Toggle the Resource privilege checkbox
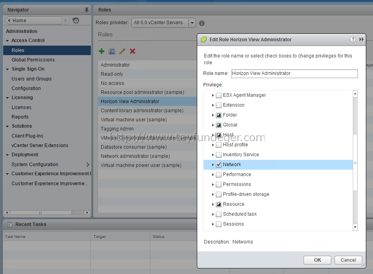This screenshot has height=274, width=373. [218, 204]
